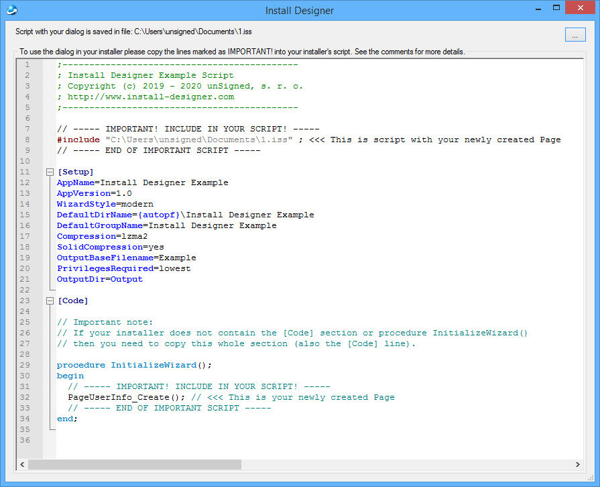Image resolution: width=600 pixels, height=487 pixels.
Task: Collapse the [Setup] section fold marker
Action: [x=50, y=172]
